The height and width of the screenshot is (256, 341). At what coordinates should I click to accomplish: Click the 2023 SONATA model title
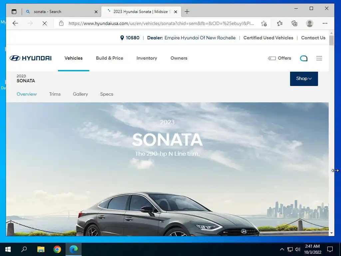(x=26, y=79)
